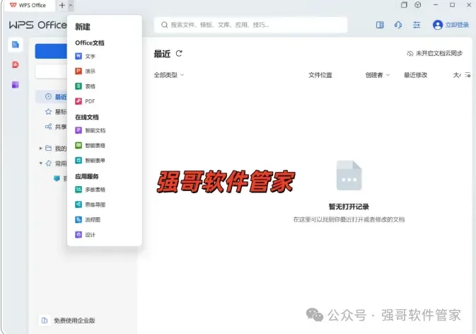Click the blue new button
This screenshot has height=334, width=476.
pyautogui.click(x=51, y=52)
